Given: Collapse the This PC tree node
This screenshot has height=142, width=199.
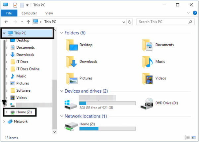Looking at the screenshot, I should pyautogui.click(x=4, y=33).
